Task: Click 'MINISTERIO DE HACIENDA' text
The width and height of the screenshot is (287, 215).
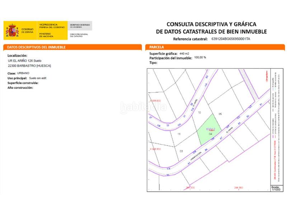Action: (x=46, y=35)
